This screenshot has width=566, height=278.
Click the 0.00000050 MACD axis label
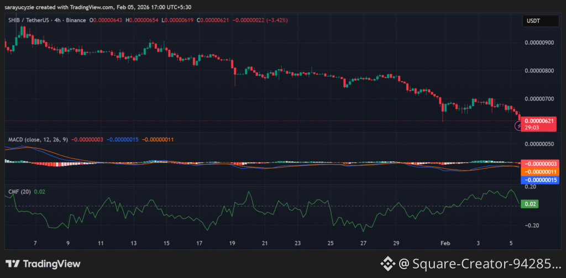(538, 144)
